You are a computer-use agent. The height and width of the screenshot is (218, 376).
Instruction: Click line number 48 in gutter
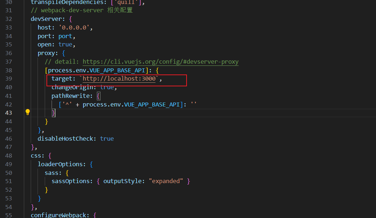point(9,156)
